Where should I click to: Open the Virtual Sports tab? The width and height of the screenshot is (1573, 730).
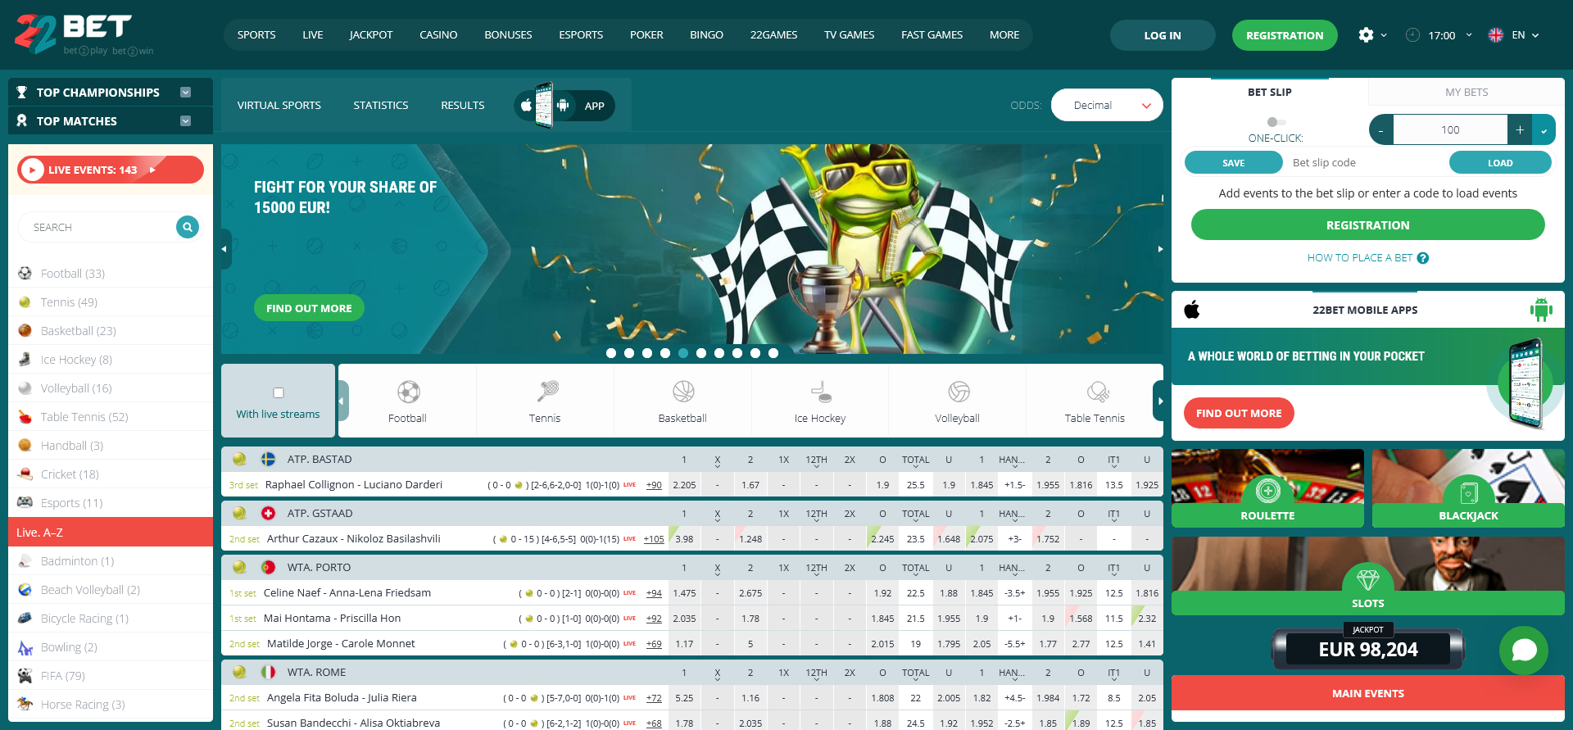(279, 106)
